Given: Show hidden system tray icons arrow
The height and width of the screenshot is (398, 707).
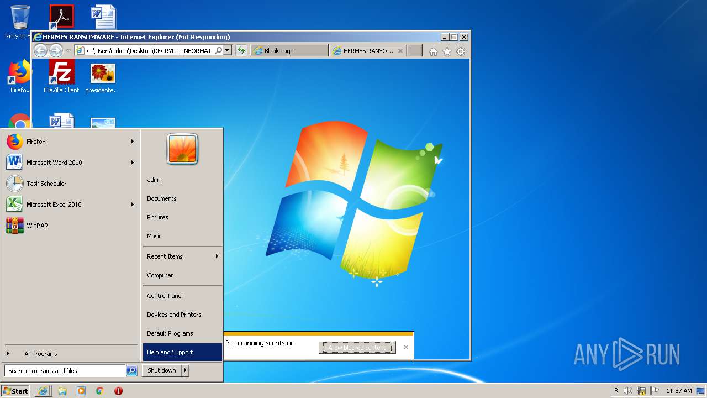Looking at the screenshot, I should (616, 391).
